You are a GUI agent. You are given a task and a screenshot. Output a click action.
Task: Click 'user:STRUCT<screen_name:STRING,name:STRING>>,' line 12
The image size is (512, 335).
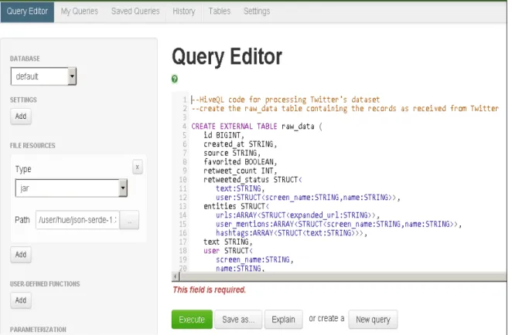(x=308, y=198)
